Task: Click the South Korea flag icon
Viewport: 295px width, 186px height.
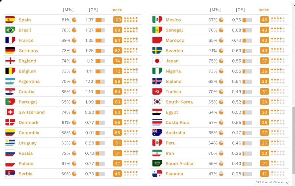Action: 157,102
